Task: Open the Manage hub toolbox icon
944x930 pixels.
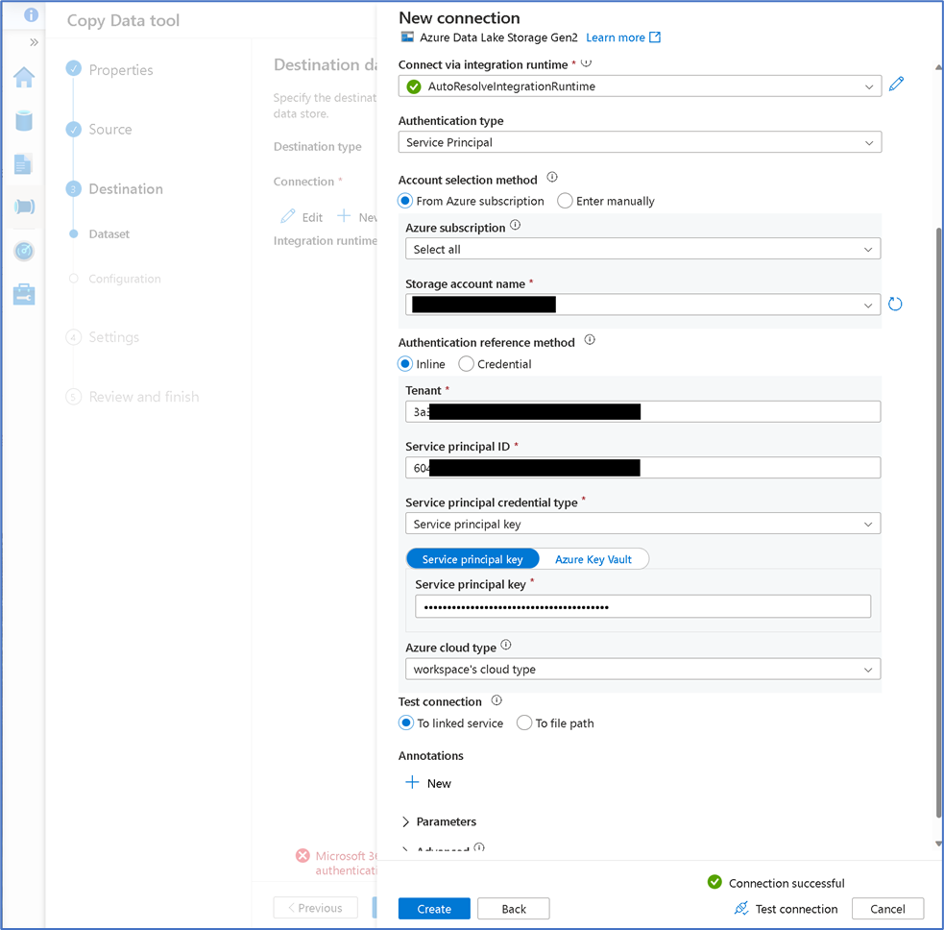Action: (24, 294)
